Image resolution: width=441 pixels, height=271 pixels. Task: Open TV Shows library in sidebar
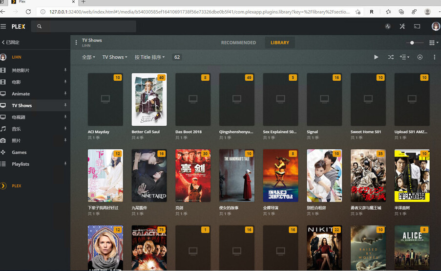(x=21, y=105)
